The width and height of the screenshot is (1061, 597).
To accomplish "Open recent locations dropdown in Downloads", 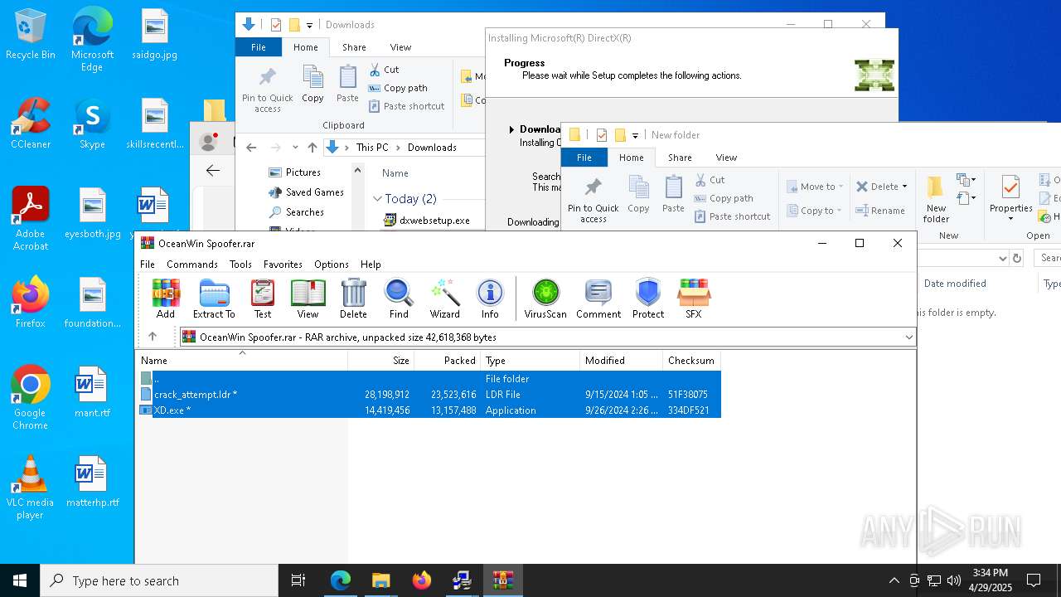I will 294,148.
